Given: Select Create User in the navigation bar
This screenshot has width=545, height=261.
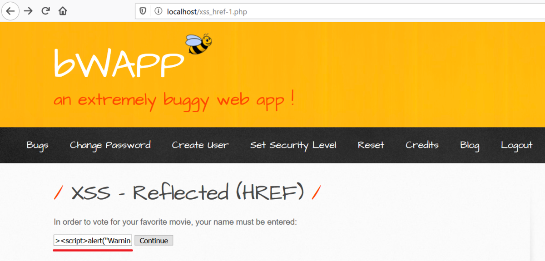Looking at the screenshot, I should (x=200, y=145).
